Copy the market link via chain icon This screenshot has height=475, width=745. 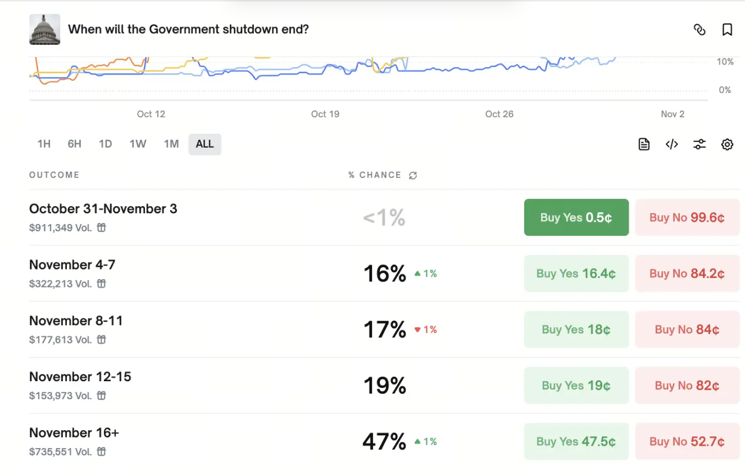click(699, 30)
